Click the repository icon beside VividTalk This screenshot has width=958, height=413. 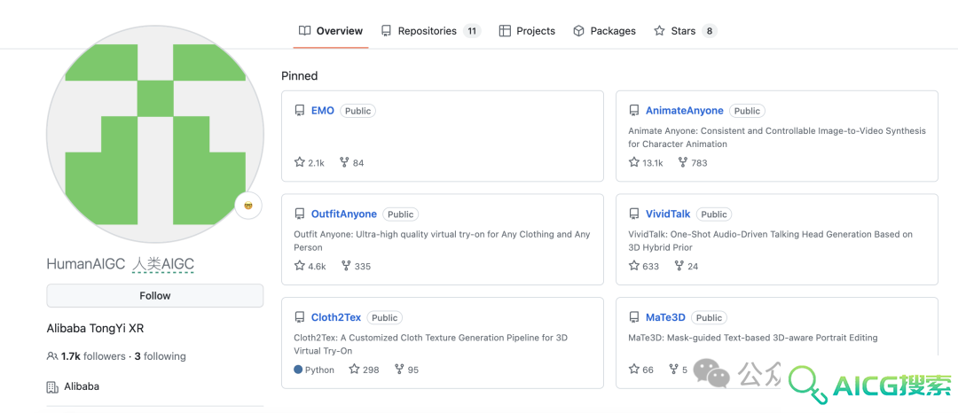coord(634,214)
